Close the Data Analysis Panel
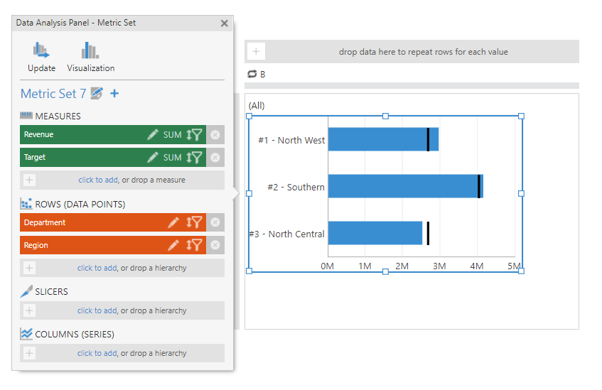Viewport: 602px width, 390px height. click(225, 23)
